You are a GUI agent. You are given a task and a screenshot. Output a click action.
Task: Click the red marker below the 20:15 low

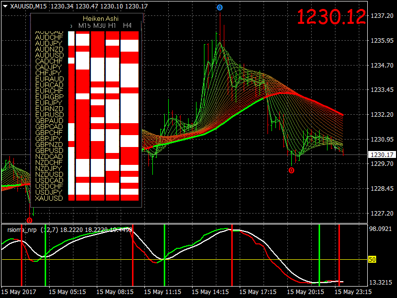(291, 170)
